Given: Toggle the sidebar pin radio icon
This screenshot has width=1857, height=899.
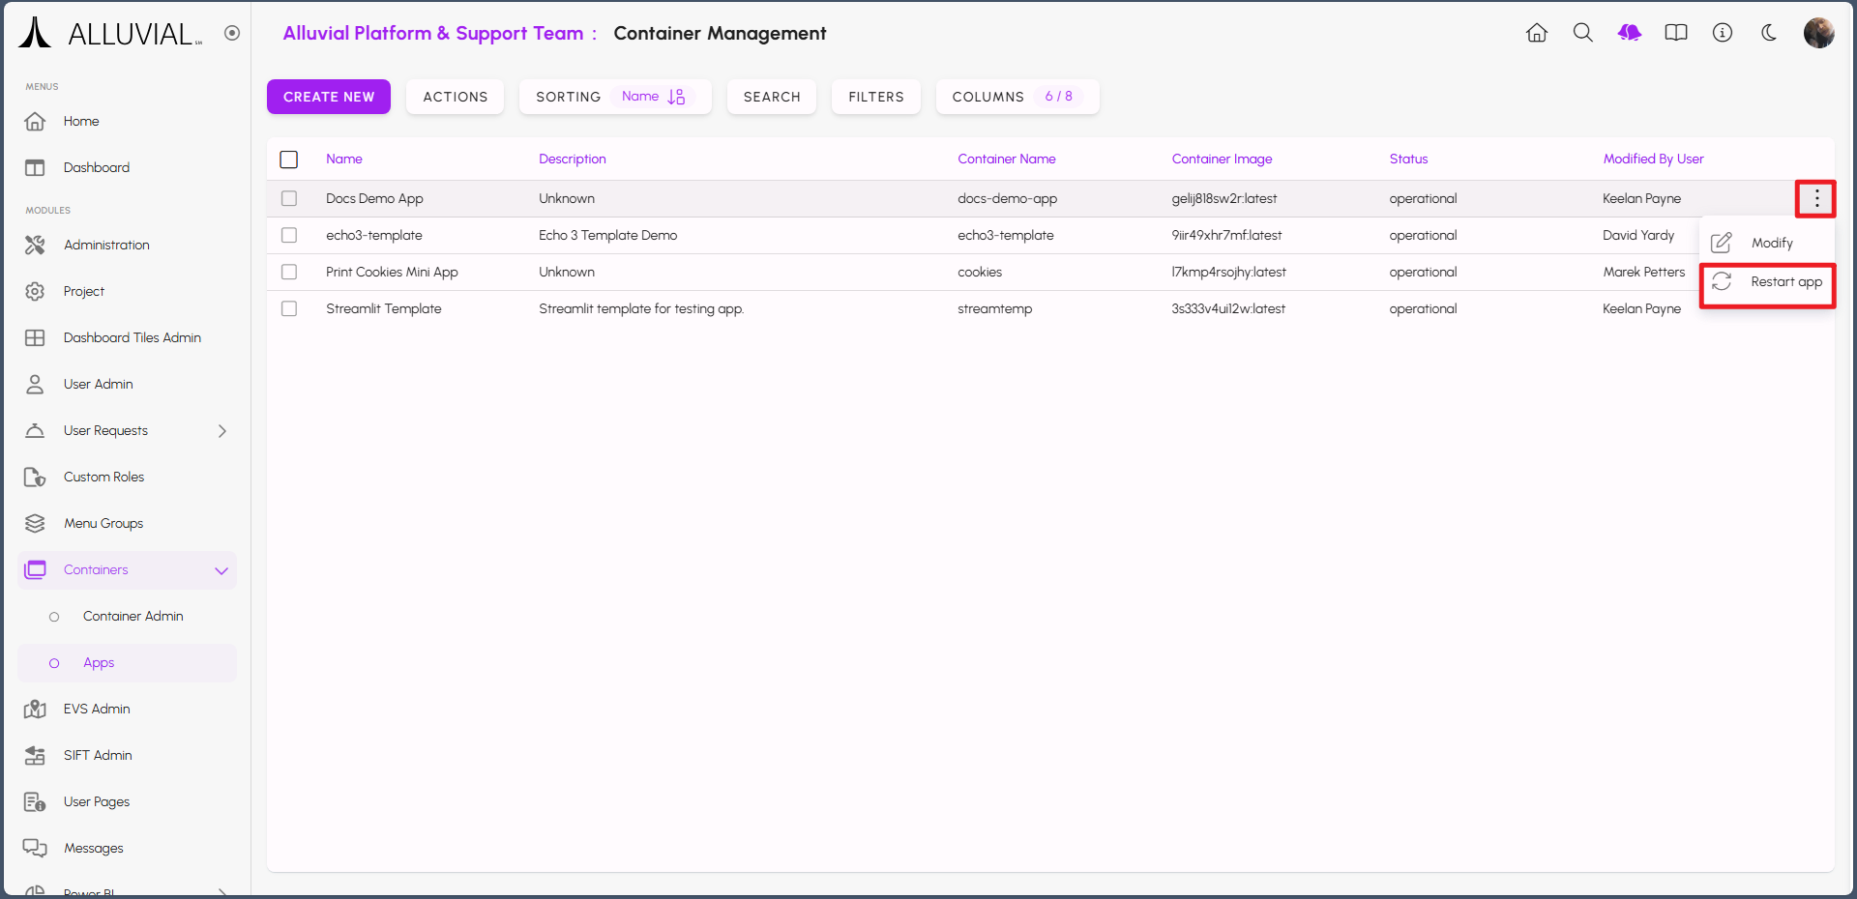Looking at the screenshot, I should pyautogui.click(x=232, y=33).
